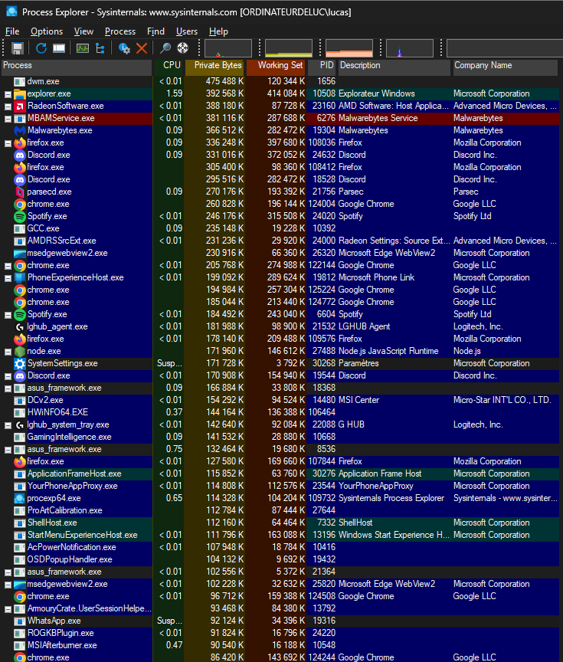Click the msedgewebview2.exe icon in the PID 26320 row
The image size is (563, 662).
click(x=19, y=254)
